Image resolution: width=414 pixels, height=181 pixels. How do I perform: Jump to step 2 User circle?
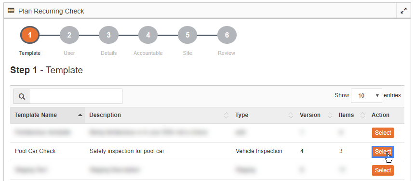pyautogui.click(x=69, y=35)
